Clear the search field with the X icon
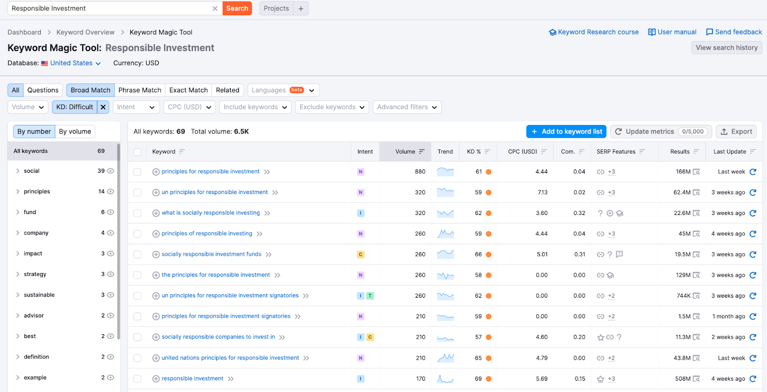 pos(215,9)
